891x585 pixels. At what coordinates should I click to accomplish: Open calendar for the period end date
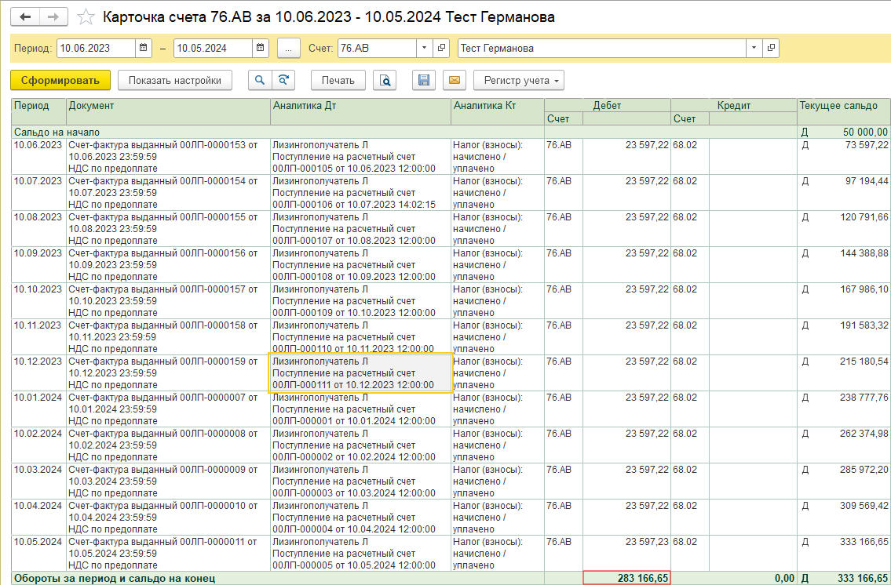(x=260, y=48)
